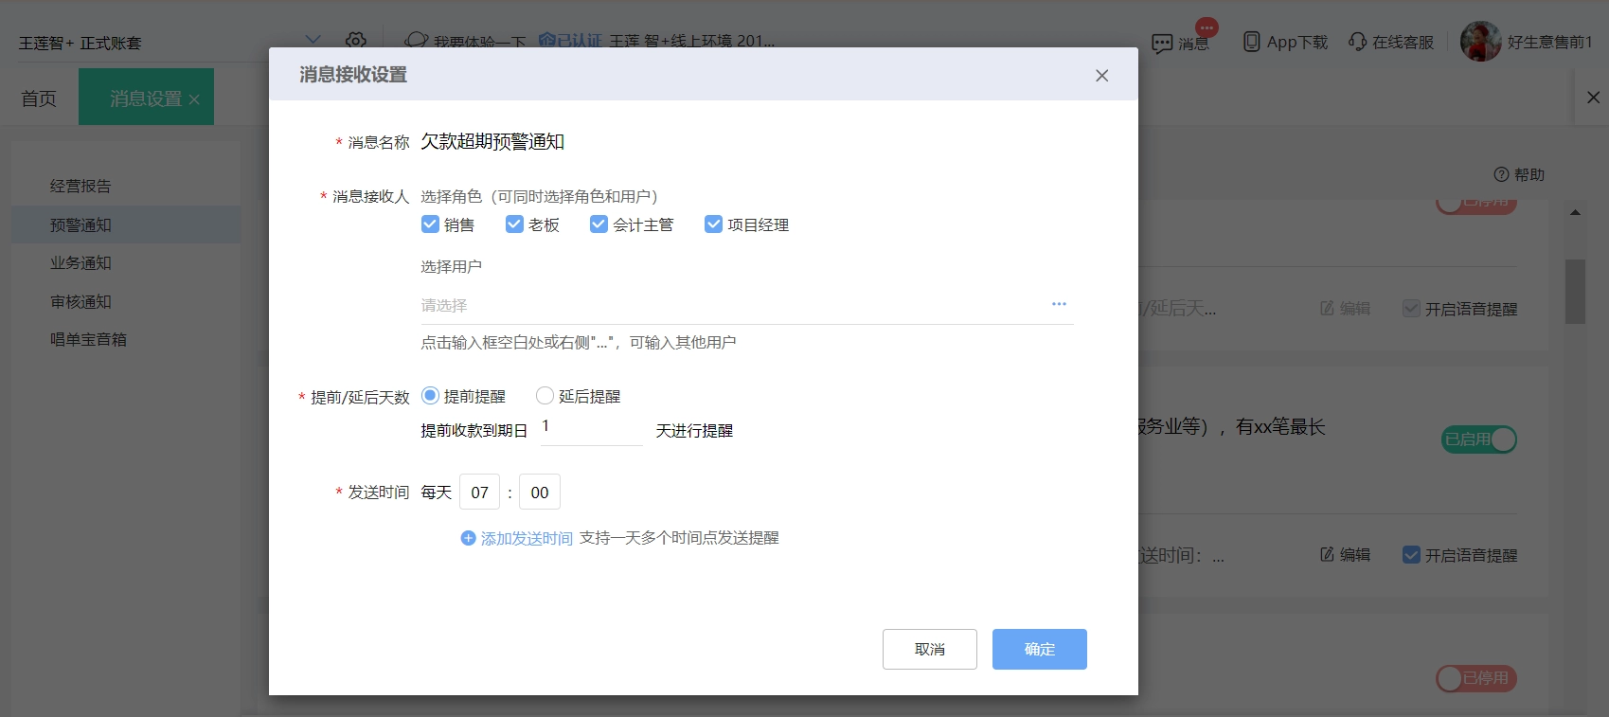This screenshot has width=1609, height=717.
Task: Expand the account set dropdown arrow
Action: click(313, 40)
